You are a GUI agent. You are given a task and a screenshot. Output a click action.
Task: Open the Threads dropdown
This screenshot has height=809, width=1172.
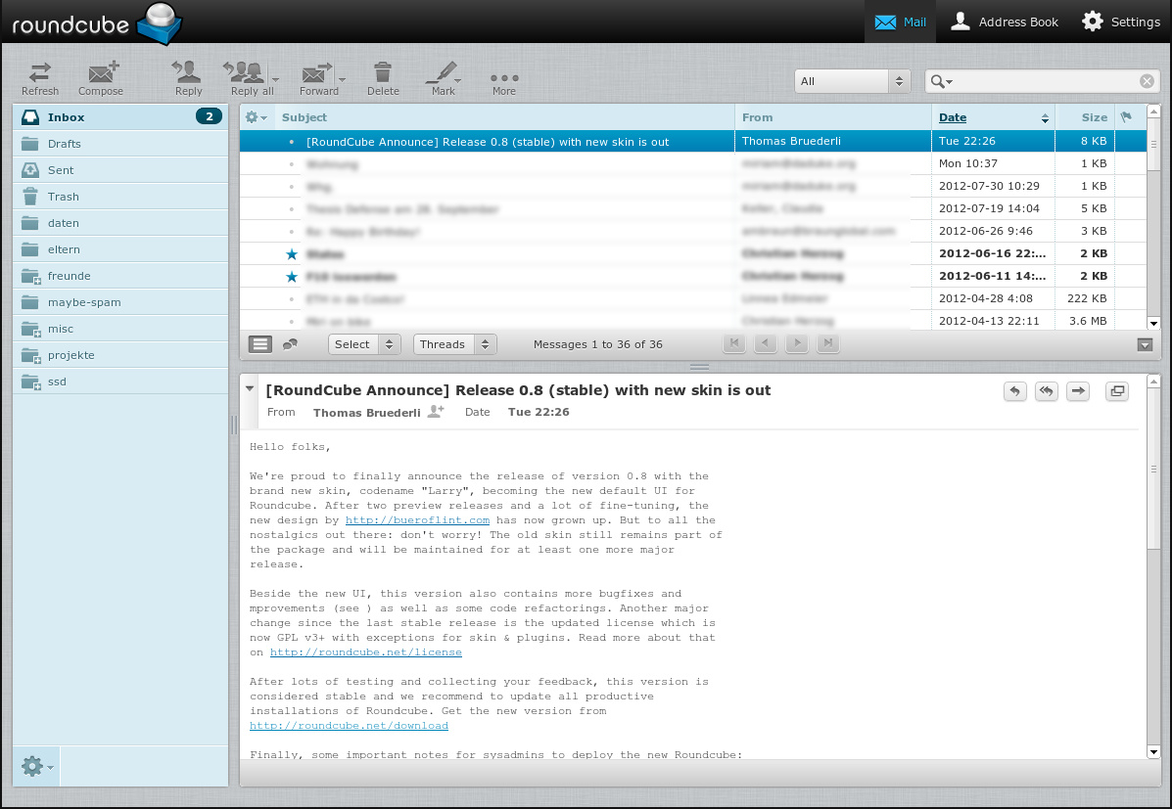[x=454, y=344]
